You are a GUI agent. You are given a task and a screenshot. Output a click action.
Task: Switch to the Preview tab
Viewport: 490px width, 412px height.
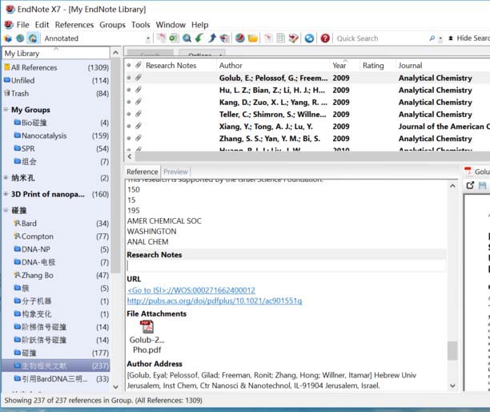pos(175,172)
